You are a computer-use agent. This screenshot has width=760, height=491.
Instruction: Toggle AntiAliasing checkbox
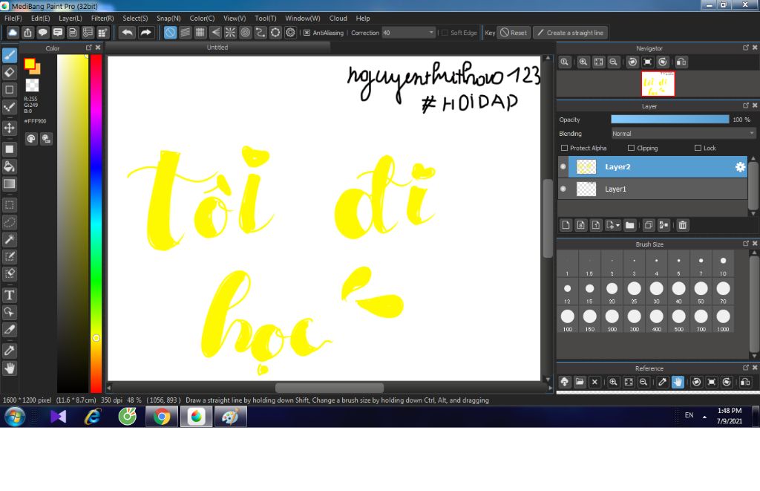point(307,33)
